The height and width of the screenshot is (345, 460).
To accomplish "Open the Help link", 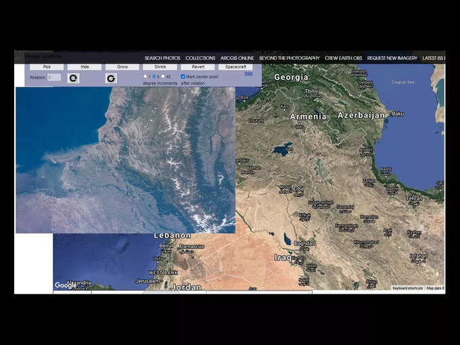I will (248, 74).
